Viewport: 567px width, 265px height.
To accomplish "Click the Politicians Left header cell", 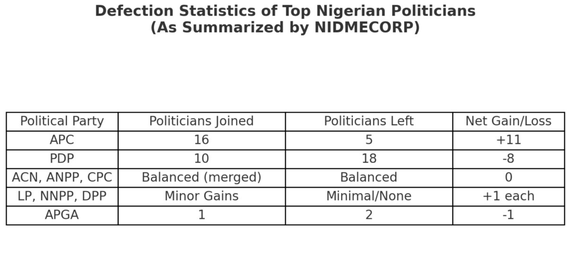I will [x=369, y=121].
